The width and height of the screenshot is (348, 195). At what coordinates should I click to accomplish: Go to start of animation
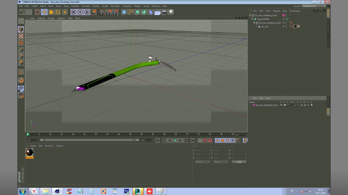click(x=158, y=140)
